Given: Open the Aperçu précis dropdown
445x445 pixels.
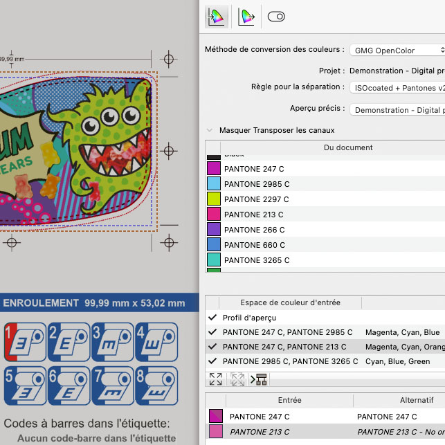Looking at the screenshot, I should tap(397, 110).
